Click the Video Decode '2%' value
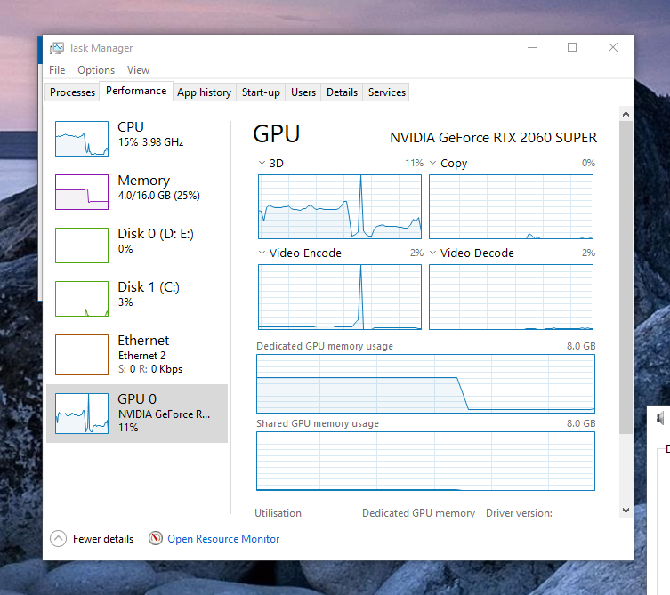This screenshot has height=595, width=670. (x=588, y=253)
